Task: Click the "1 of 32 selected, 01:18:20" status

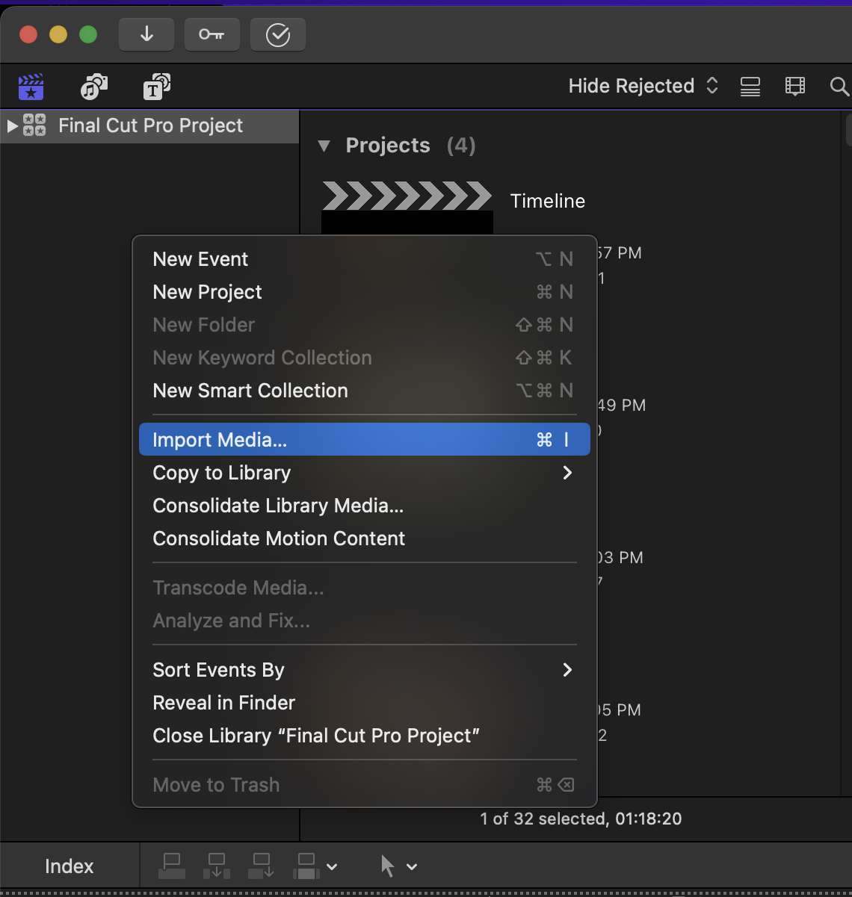Action: pos(581,819)
